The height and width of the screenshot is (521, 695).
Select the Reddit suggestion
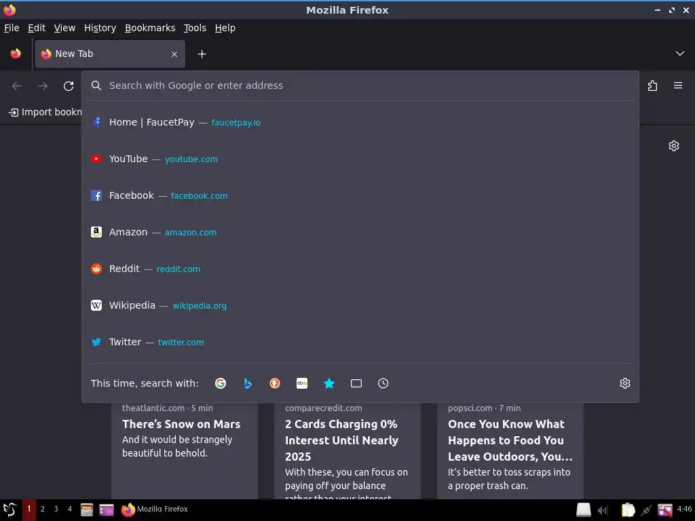tap(360, 269)
